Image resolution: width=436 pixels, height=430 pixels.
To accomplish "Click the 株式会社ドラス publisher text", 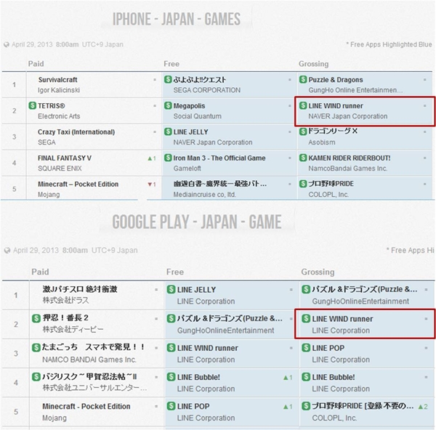I will [x=65, y=301].
